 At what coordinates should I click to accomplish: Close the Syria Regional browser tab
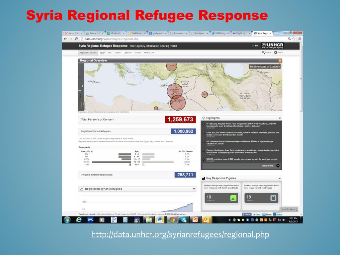(x=270, y=34)
